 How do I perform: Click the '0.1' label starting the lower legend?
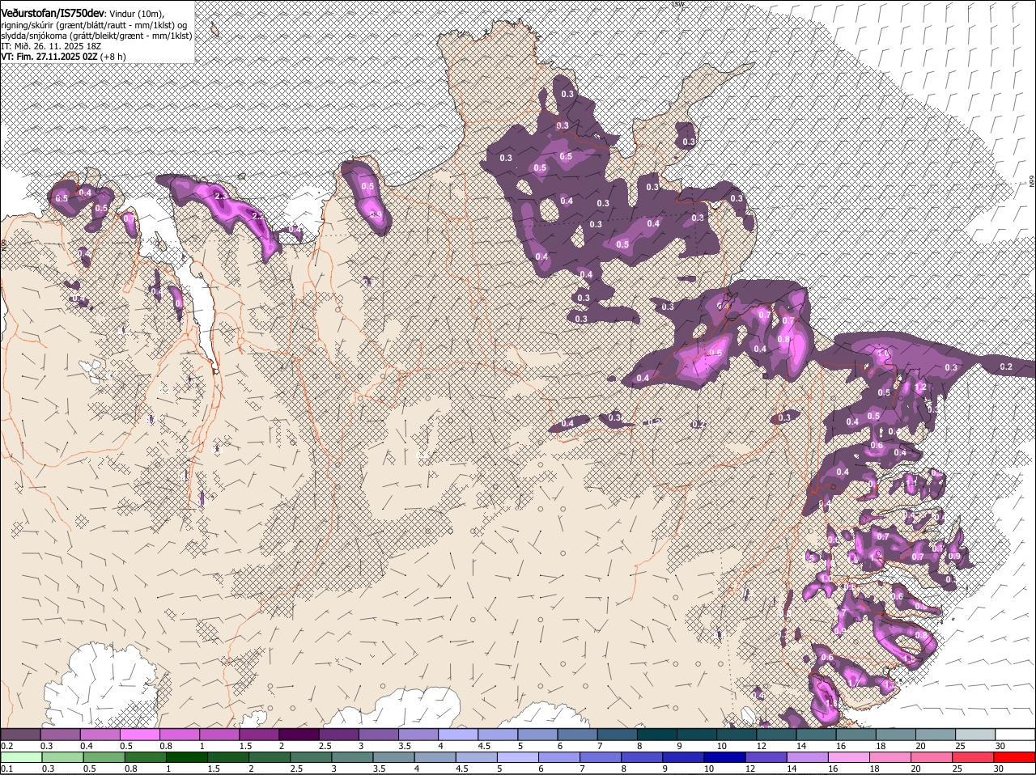(x=6, y=769)
